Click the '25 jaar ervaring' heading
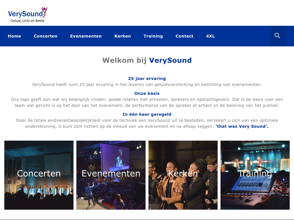The image size is (294, 220). [x=147, y=78]
